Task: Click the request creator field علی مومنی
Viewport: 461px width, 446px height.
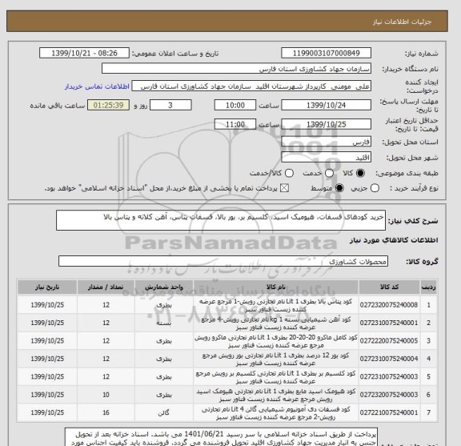Action: [251, 86]
